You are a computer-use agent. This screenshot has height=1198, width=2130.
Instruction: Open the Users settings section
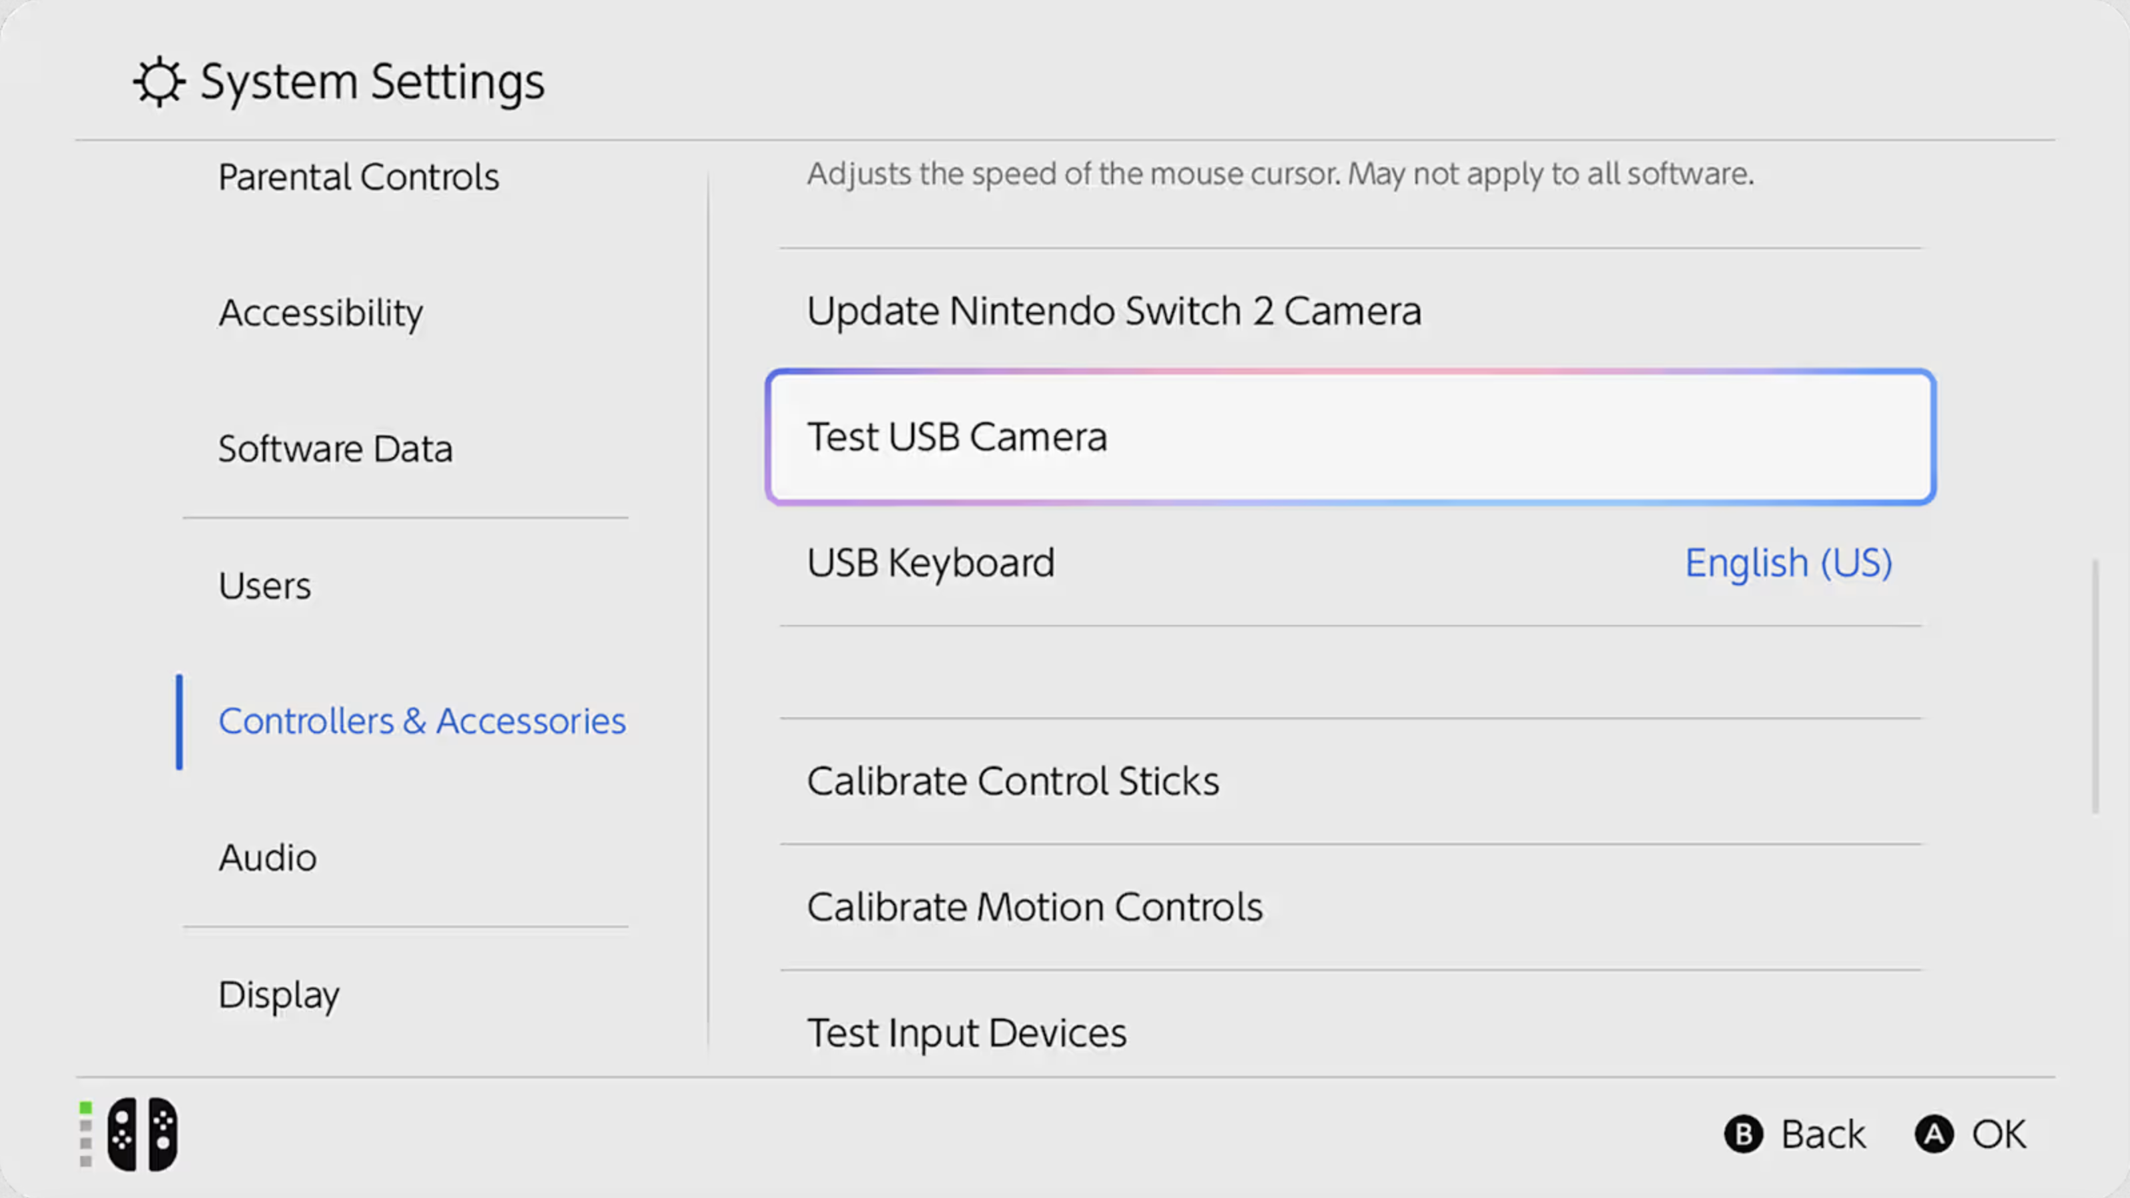pyautogui.click(x=265, y=584)
